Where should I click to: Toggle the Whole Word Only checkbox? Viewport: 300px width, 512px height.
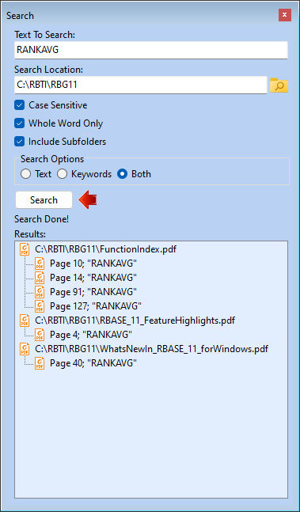tap(20, 123)
